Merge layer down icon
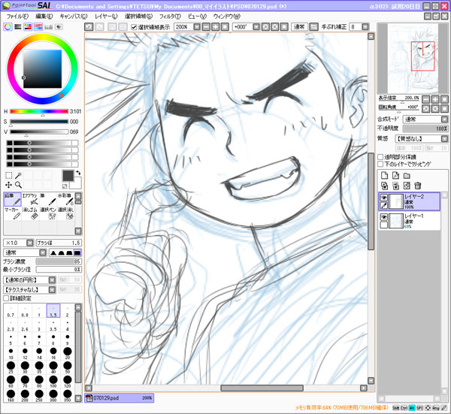Image resolution: width=451 pixels, height=414 pixels. (x=395, y=186)
